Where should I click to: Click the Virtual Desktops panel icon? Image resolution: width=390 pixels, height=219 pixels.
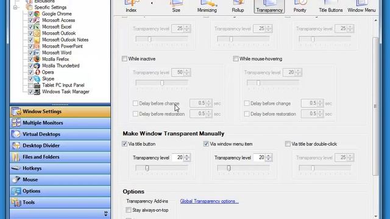[x=16, y=134]
